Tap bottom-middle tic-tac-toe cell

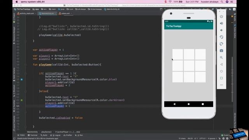click(189, 77)
